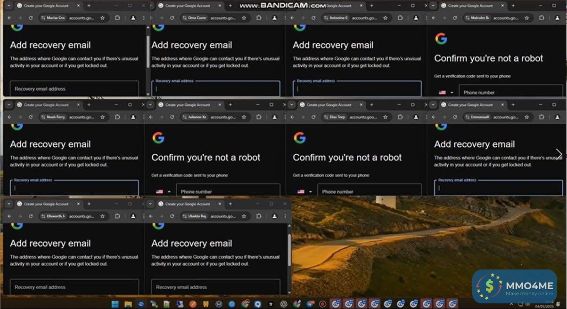567x309 pixels.
Task: Open the country code dropdown in Malcolm window
Action: 446,93
